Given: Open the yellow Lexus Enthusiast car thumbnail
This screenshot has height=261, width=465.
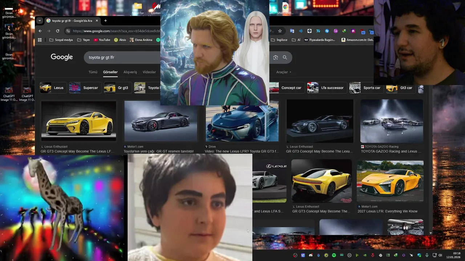Looking at the screenshot, I should pos(78,121).
